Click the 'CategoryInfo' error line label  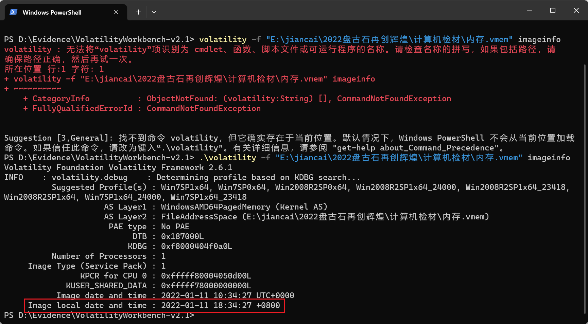pyautogui.click(x=61, y=98)
